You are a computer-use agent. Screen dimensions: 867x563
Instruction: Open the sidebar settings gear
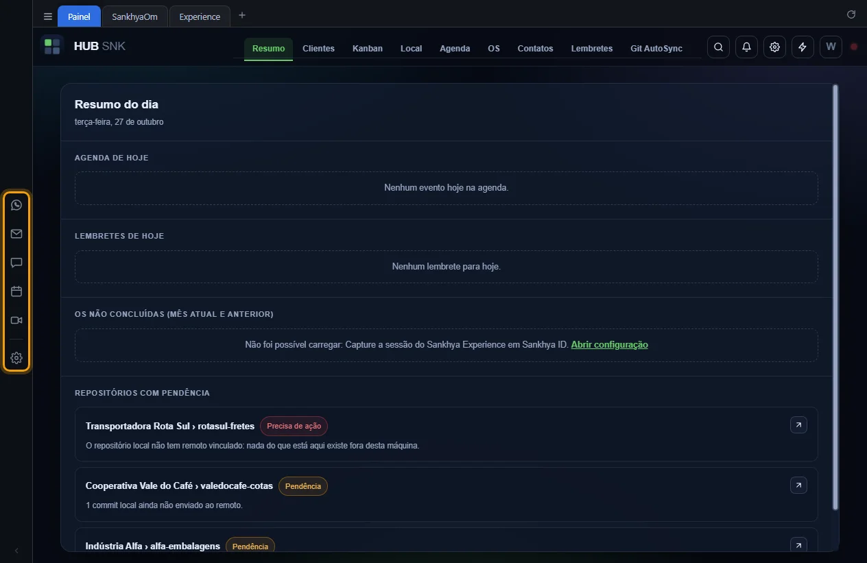(x=16, y=358)
